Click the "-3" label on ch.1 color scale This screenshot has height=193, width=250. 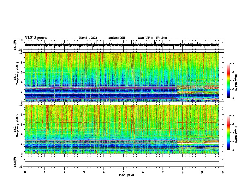tap(233, 63)
